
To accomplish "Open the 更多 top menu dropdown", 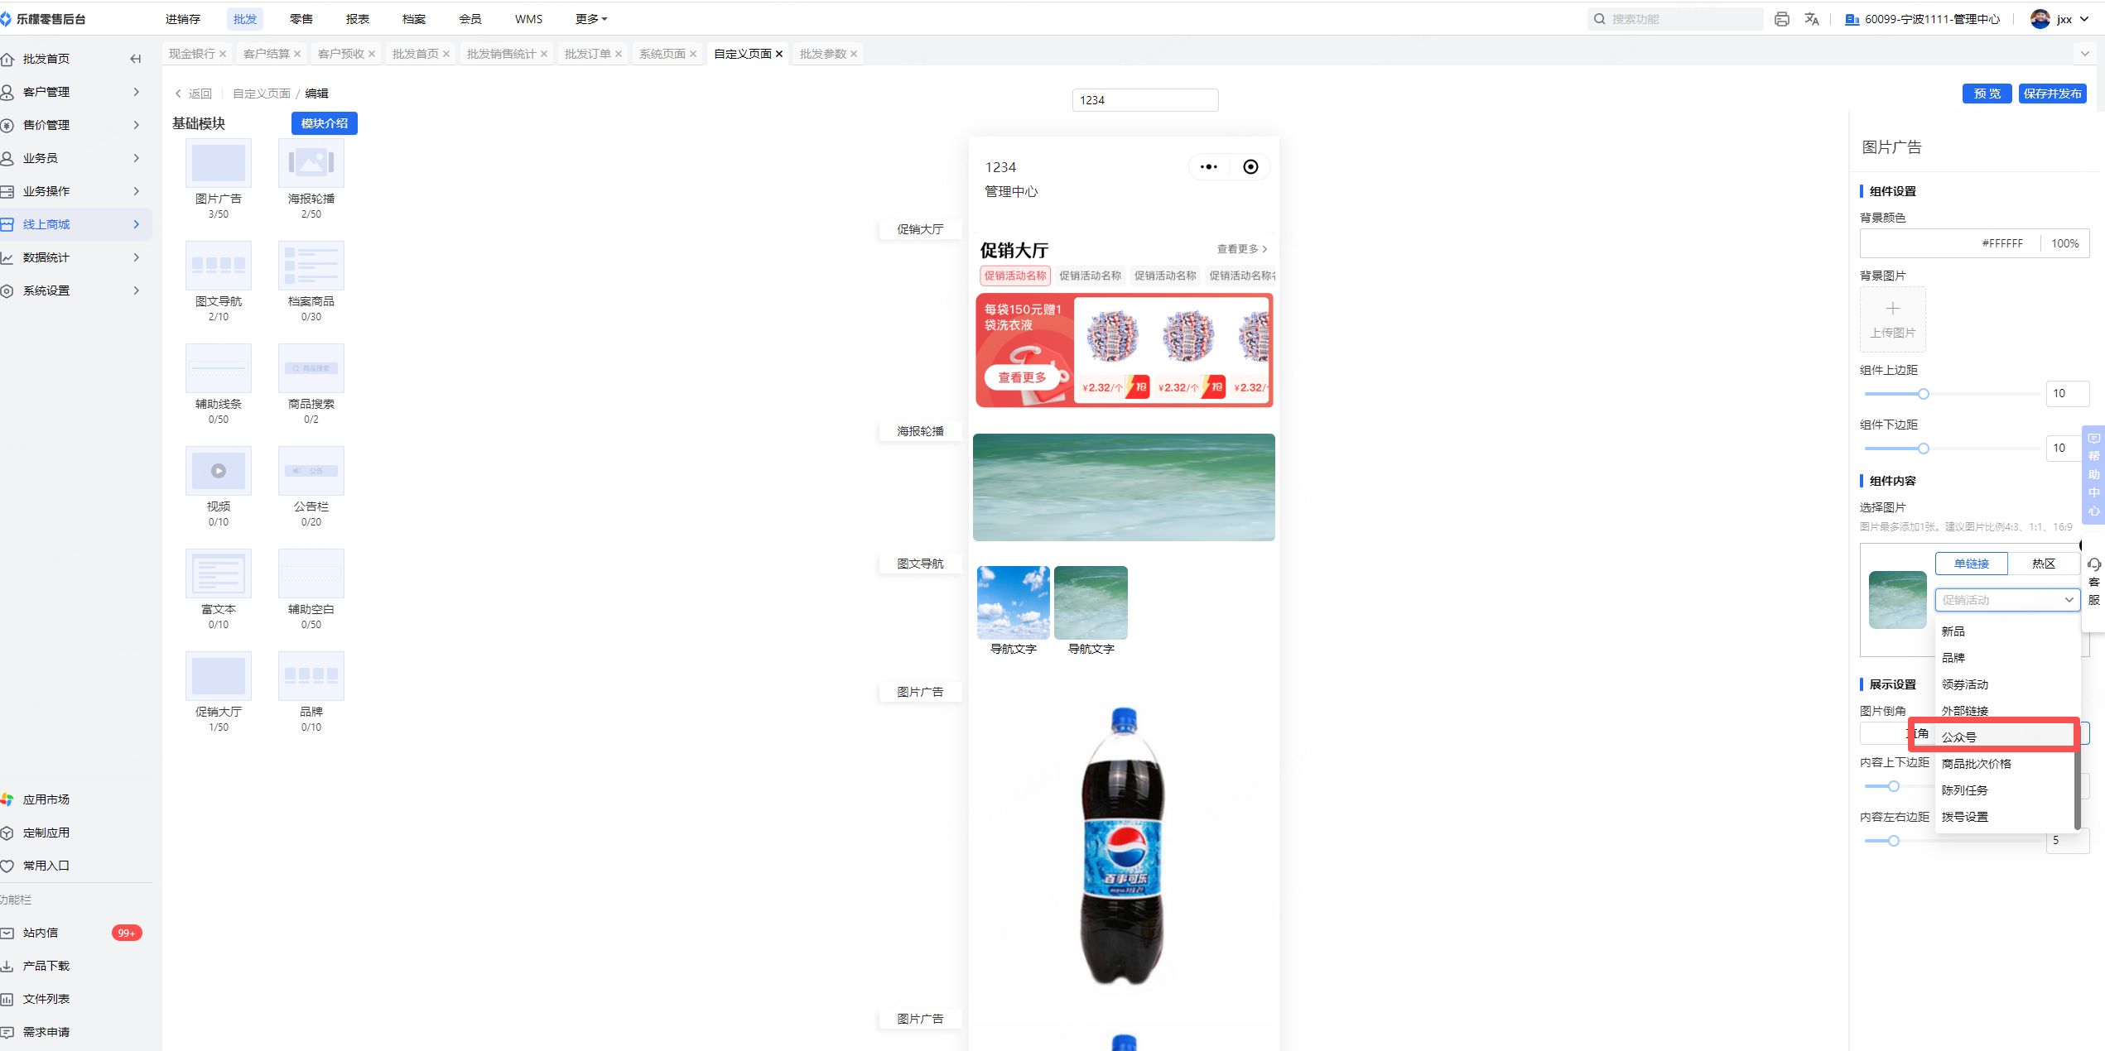I will 591,19.
